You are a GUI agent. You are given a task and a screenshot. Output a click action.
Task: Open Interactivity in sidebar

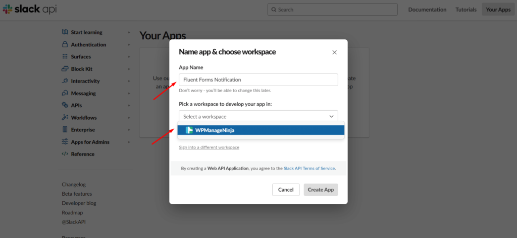[85, 81]
